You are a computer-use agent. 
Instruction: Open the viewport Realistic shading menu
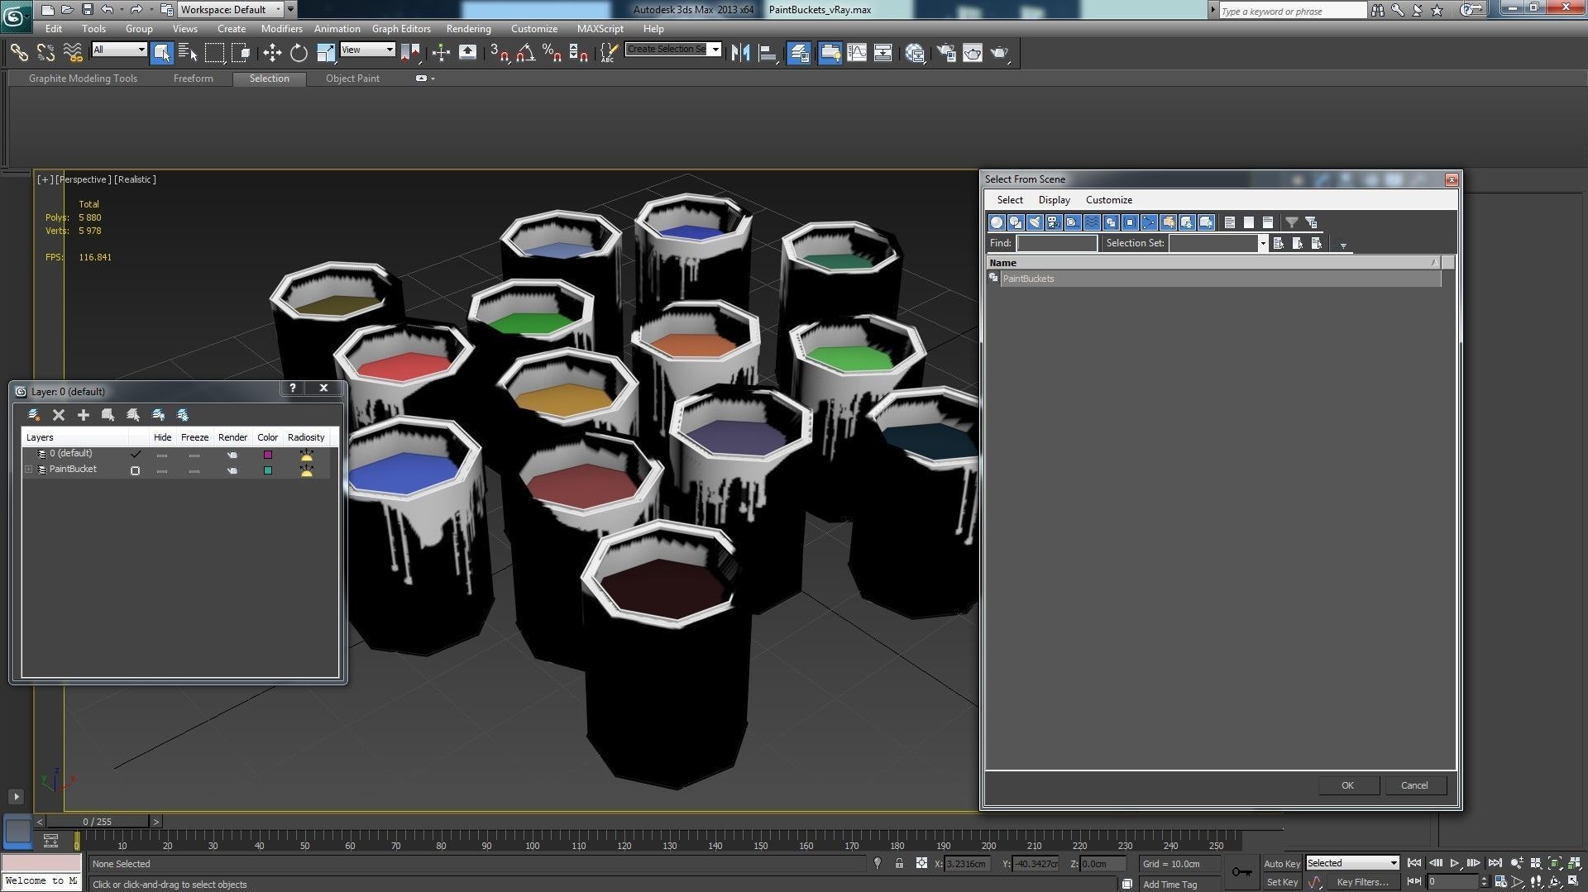pos(135,179)
